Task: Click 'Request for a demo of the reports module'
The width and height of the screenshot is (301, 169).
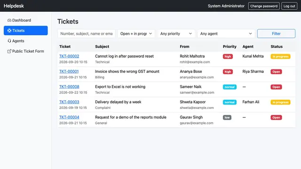Action: click(131, 117)
